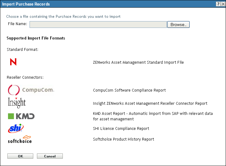Click the File Name input field
226x166 pixels.
tap(98, 25)
